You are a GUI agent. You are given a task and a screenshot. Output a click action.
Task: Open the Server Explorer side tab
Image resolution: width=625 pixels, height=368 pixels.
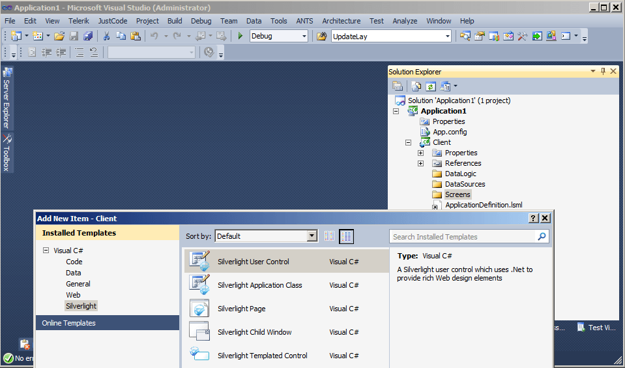(7, 98)
